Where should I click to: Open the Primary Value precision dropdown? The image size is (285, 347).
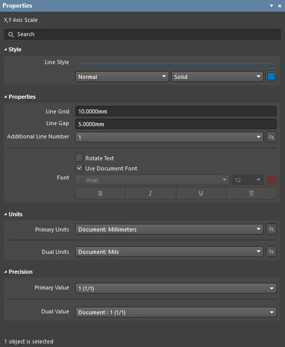176,288
